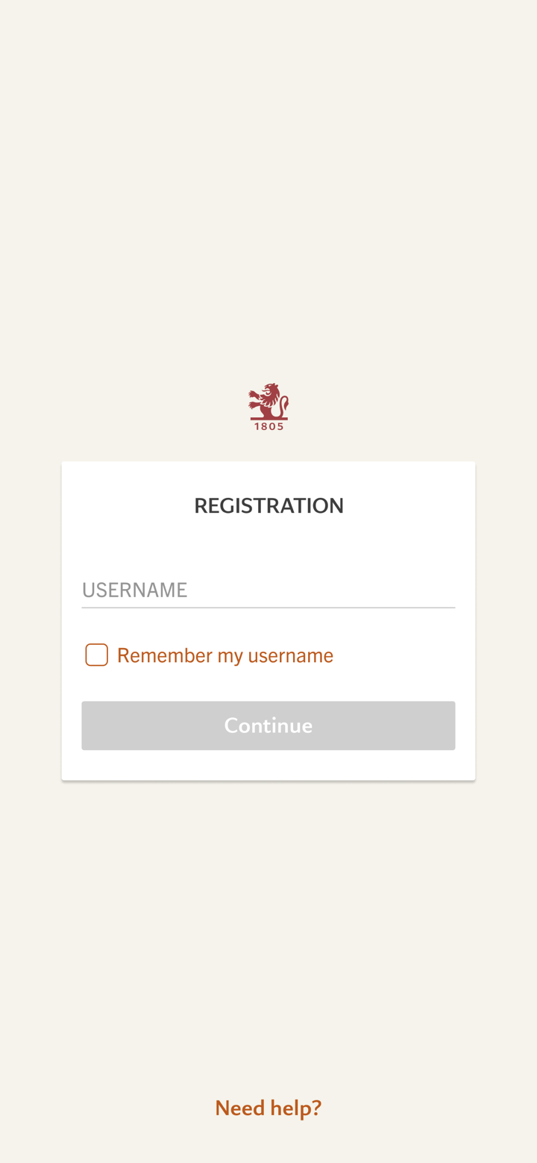Get help via the bottom help link
The height and width of the screenshot is (1163, 537).
[x=268, y=1108]
